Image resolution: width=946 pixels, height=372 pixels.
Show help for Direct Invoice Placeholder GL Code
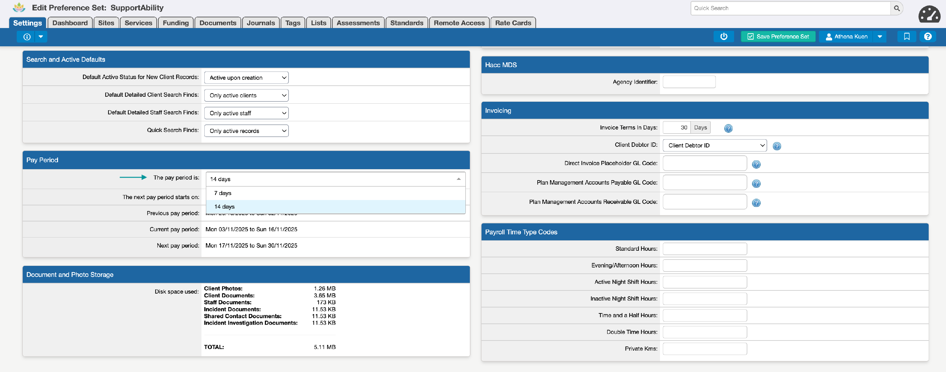(756, 164)
